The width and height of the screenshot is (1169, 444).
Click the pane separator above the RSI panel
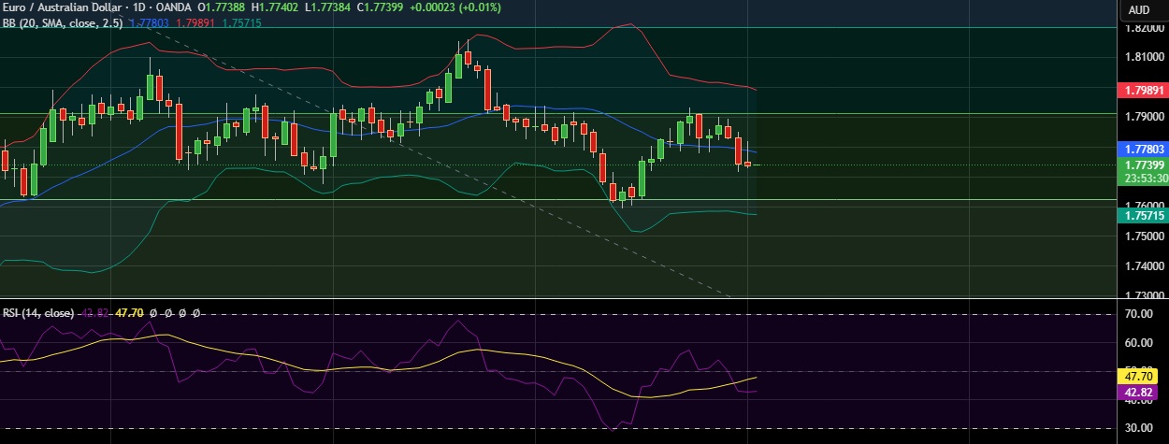point(561,299)
